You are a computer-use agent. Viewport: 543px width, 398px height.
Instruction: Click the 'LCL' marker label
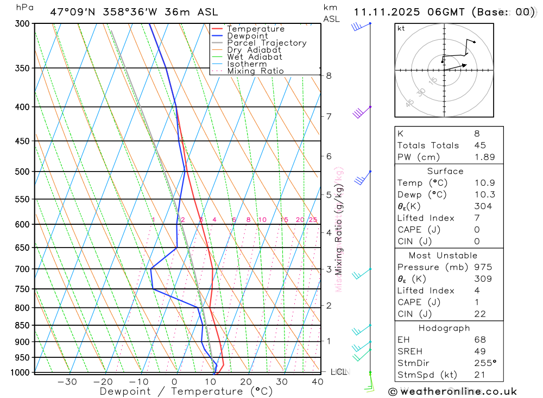click(339, 372)
